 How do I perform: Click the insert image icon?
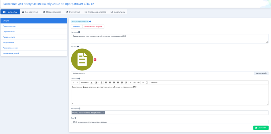135,82
